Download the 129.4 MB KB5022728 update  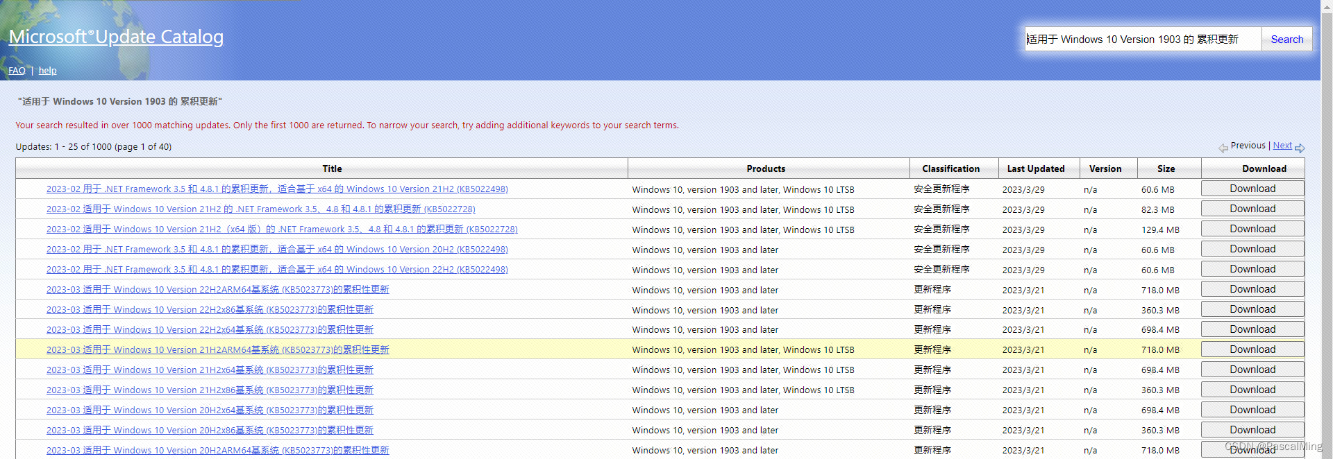coord(1252,229)
